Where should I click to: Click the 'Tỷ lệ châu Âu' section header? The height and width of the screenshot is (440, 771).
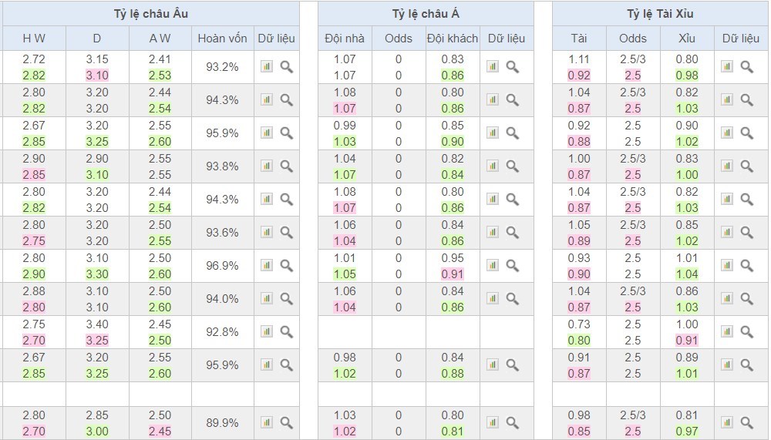(151, 14)
